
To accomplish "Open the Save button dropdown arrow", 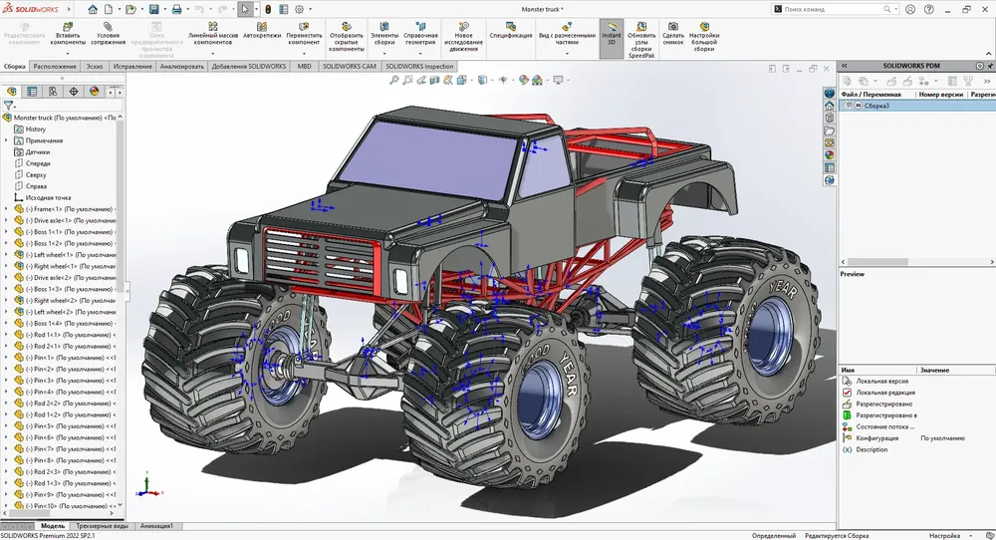I will coord(164,10).
